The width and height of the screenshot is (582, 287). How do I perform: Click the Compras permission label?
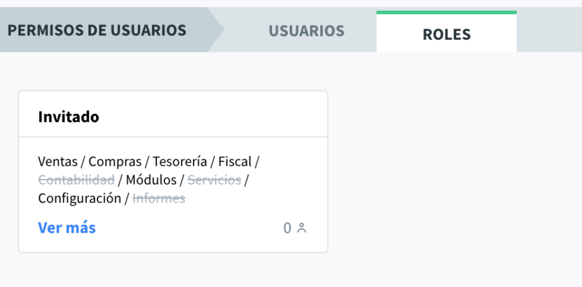(x=115, y=161)
